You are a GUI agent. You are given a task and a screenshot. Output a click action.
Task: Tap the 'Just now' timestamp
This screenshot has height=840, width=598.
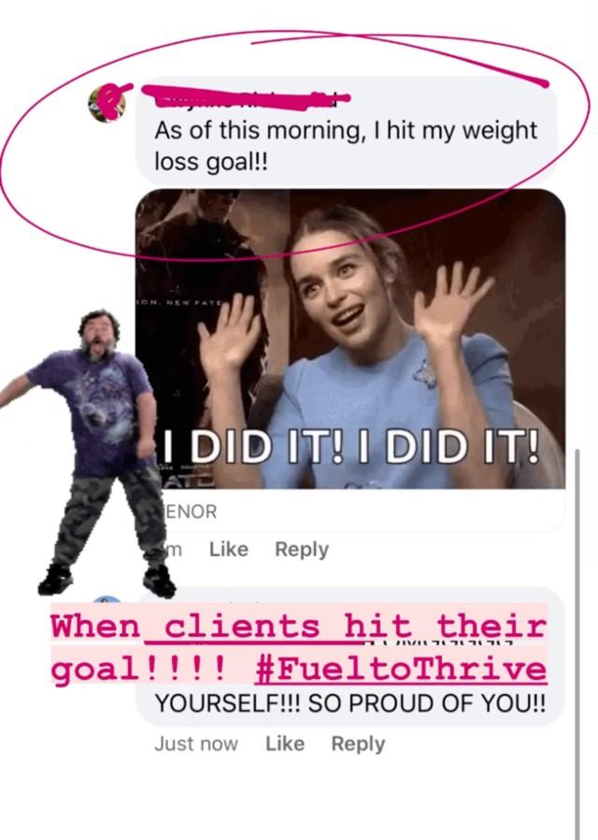pos(196,744)
